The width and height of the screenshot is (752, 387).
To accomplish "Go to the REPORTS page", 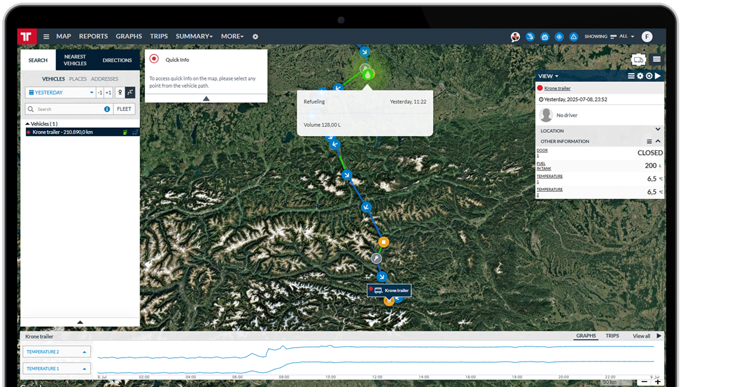I will [93, 36].
